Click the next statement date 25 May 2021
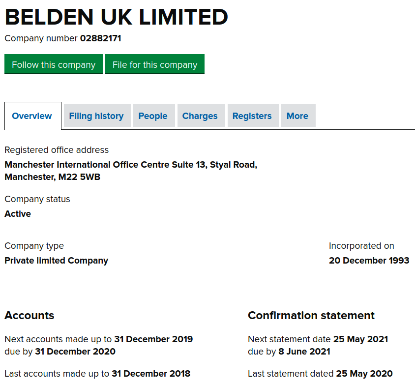This screenshot has height=386, width=415. pos(360,339)
